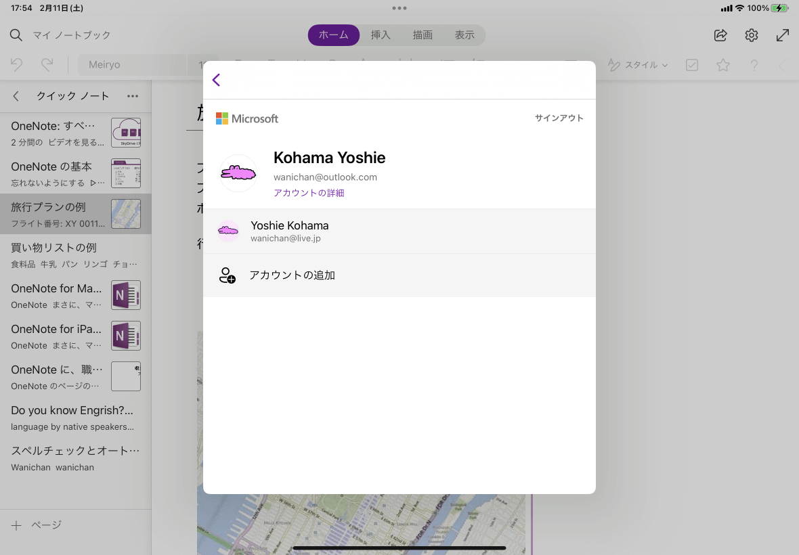
Task: Click マイ ノートブック title
Action: click(x=72, y=35)
